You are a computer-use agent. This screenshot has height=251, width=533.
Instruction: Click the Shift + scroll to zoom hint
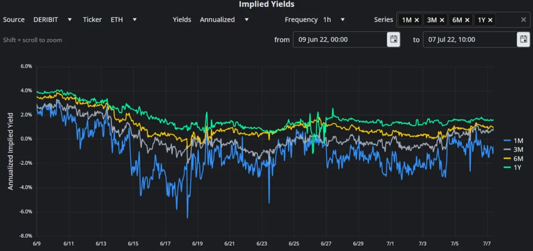click(32, 40)
